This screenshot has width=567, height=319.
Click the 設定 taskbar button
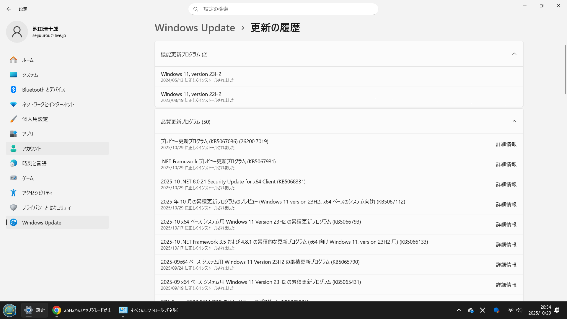click(x=34, y=310)
